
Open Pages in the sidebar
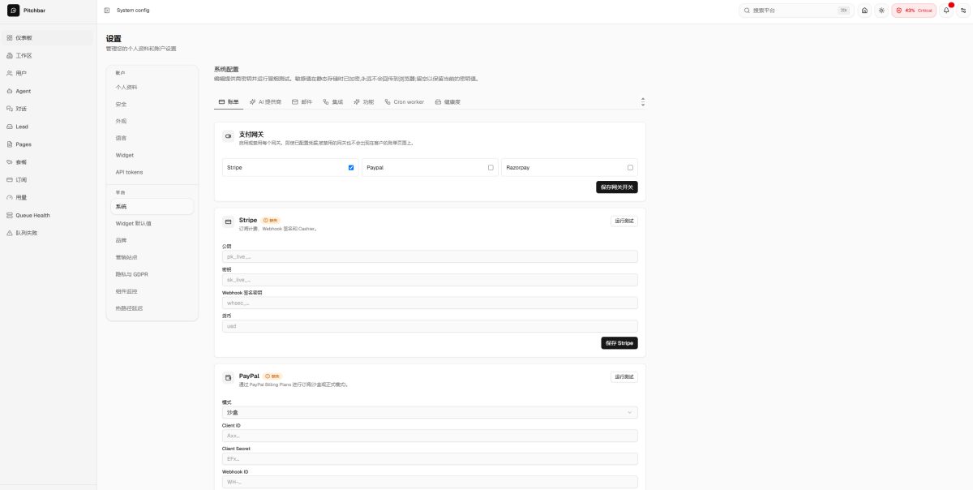click(x=48, y=144)
